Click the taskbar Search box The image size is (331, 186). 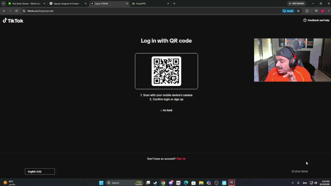tap(125, 183)
